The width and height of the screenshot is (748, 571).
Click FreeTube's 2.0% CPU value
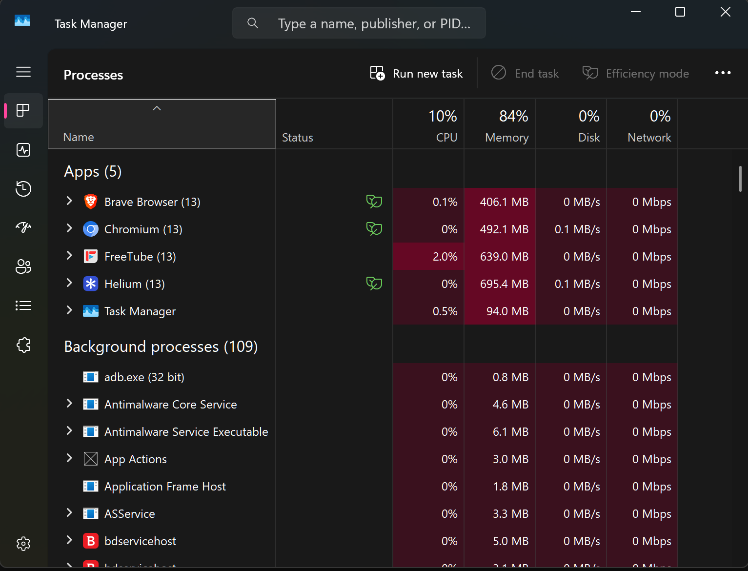point(445,257)
